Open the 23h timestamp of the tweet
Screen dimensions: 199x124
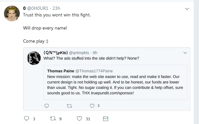pyautogui.click(x=56, y=8)
